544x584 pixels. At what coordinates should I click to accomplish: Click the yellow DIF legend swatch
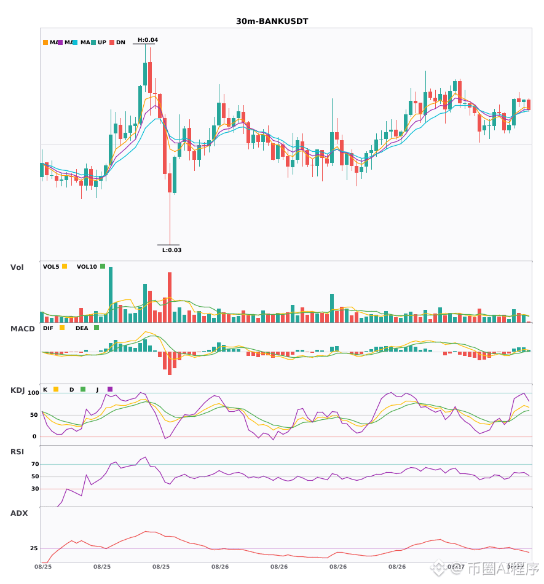[x=62, y=328]
